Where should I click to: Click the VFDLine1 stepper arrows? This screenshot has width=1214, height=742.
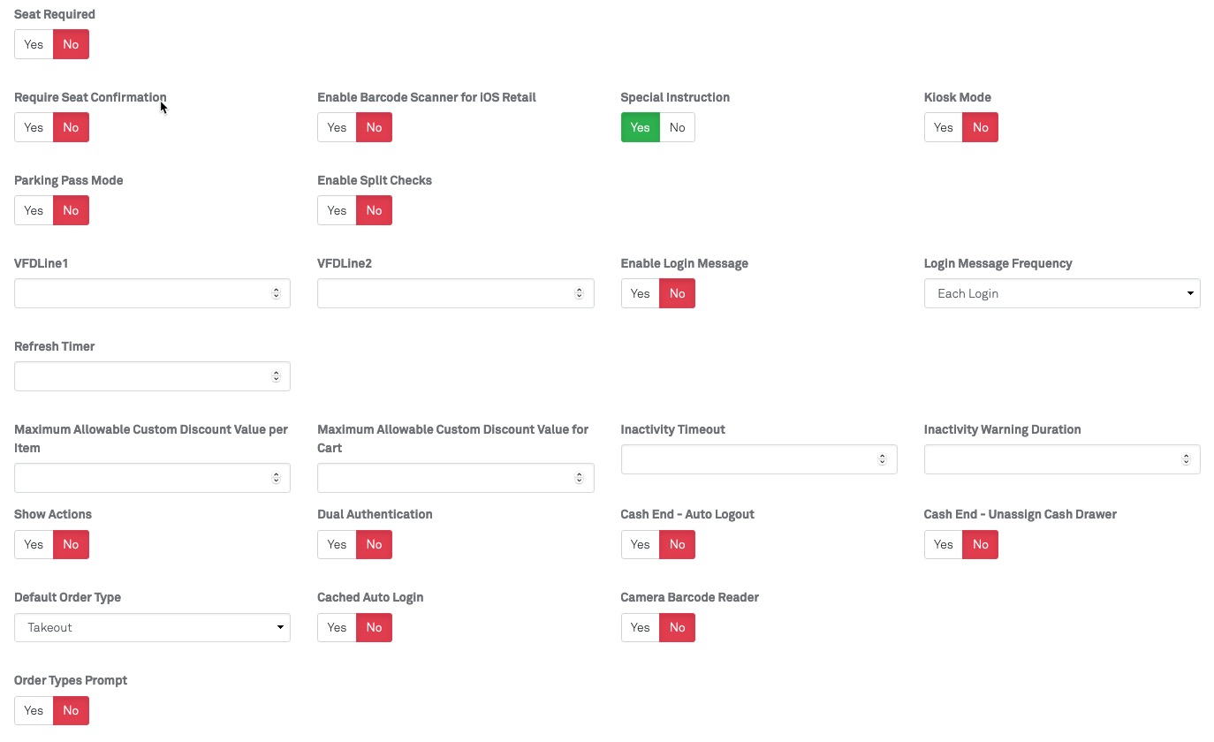pyautogui.click(x=276, y=293)
